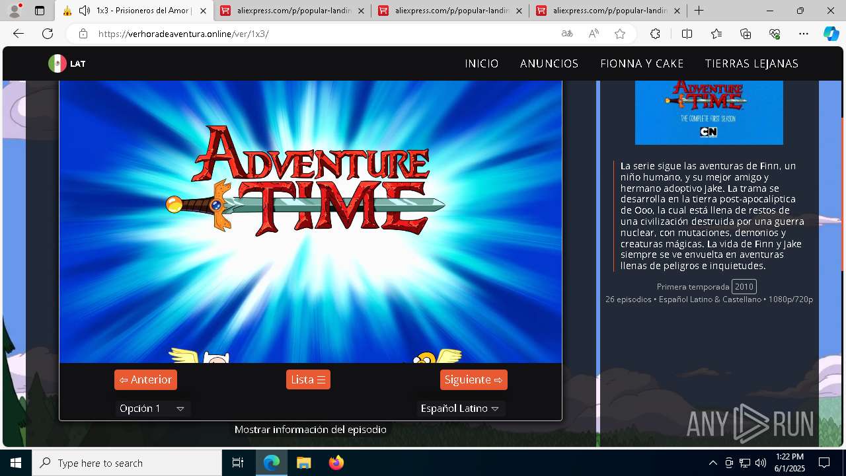Open File Explorer from taskbar

tap(303, 463)
